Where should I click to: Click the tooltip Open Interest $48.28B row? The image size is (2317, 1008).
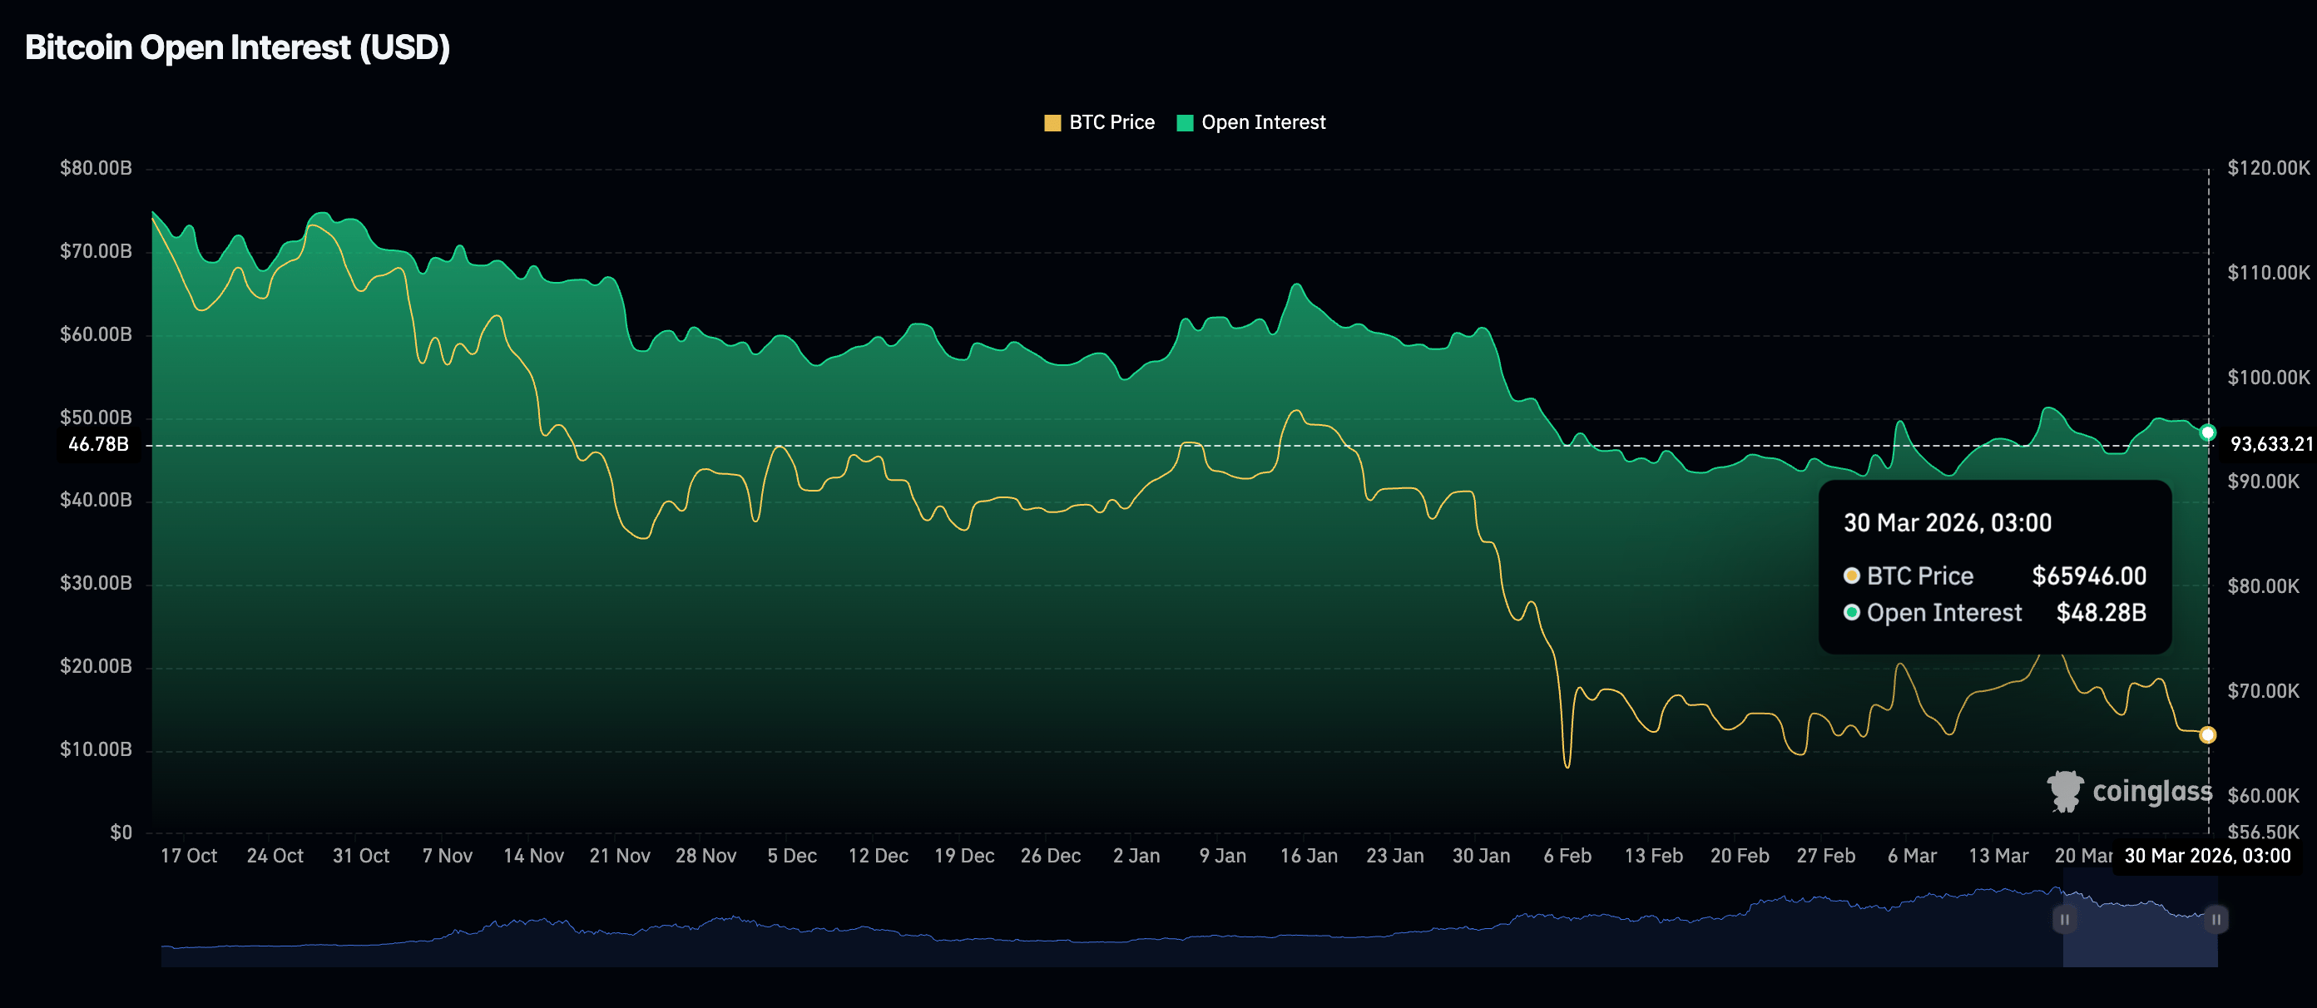click(1994, 612)
